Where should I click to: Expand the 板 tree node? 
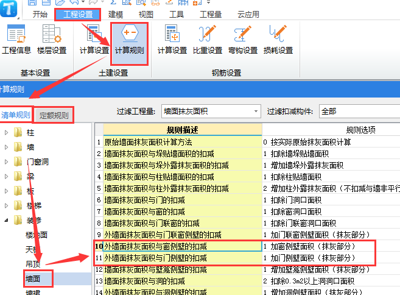coord(6,191)
